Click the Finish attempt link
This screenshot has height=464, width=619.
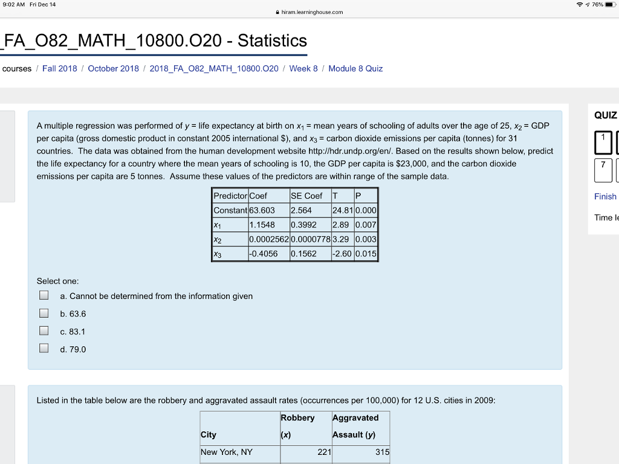pos(605,196)
